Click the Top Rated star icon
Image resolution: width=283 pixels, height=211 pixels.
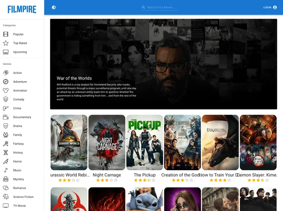pyautogui.click(x=6, y=43)
